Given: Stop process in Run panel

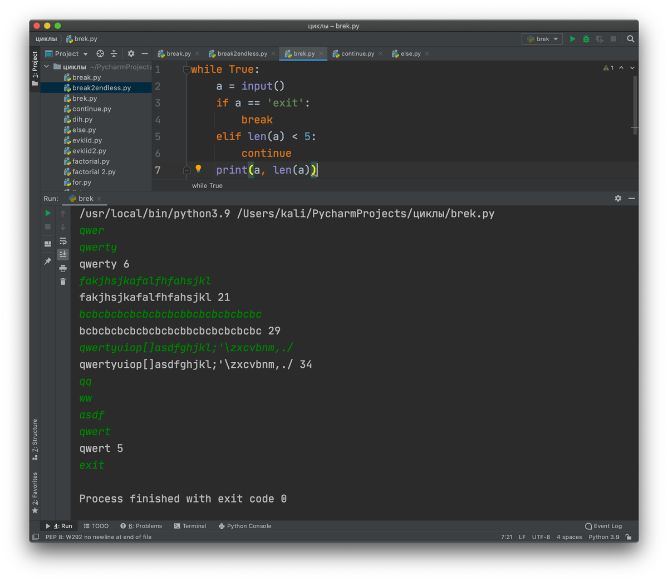Looking at the screenshot, I should [48, 227].
